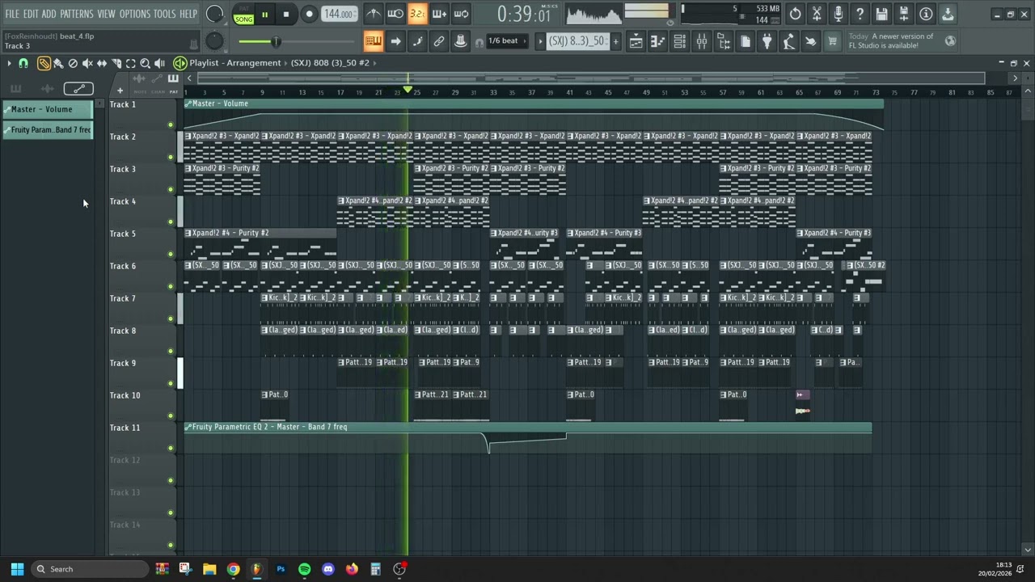
Task: Open the VIEW menu
Action: tap(107, 14)
